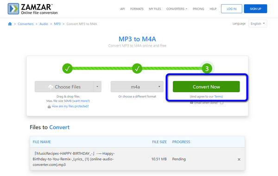Open the API page
The width and height of the screenshot is (278, 176).
tap(122, 9)
